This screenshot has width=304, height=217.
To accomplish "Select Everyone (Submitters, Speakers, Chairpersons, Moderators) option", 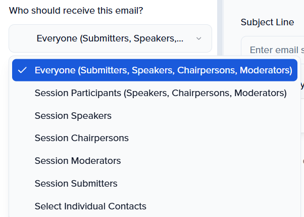I will (x=163, y=70).
